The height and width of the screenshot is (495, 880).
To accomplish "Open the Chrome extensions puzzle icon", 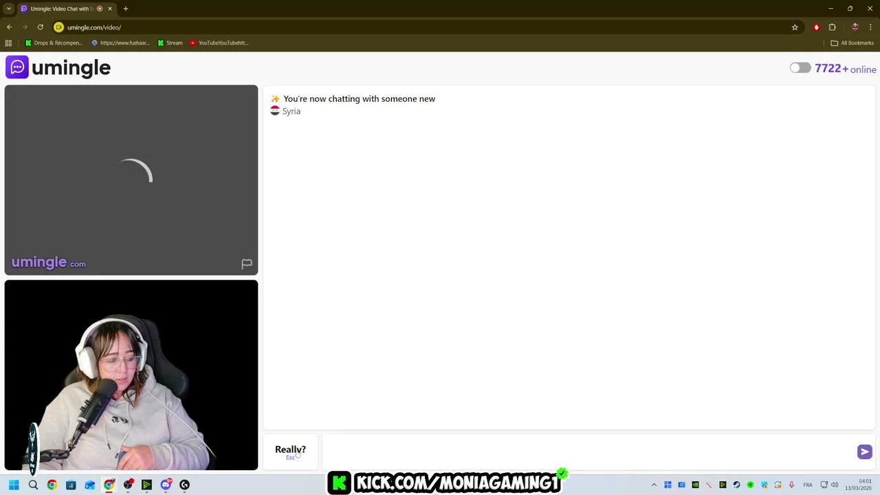I will coord(832,27).
